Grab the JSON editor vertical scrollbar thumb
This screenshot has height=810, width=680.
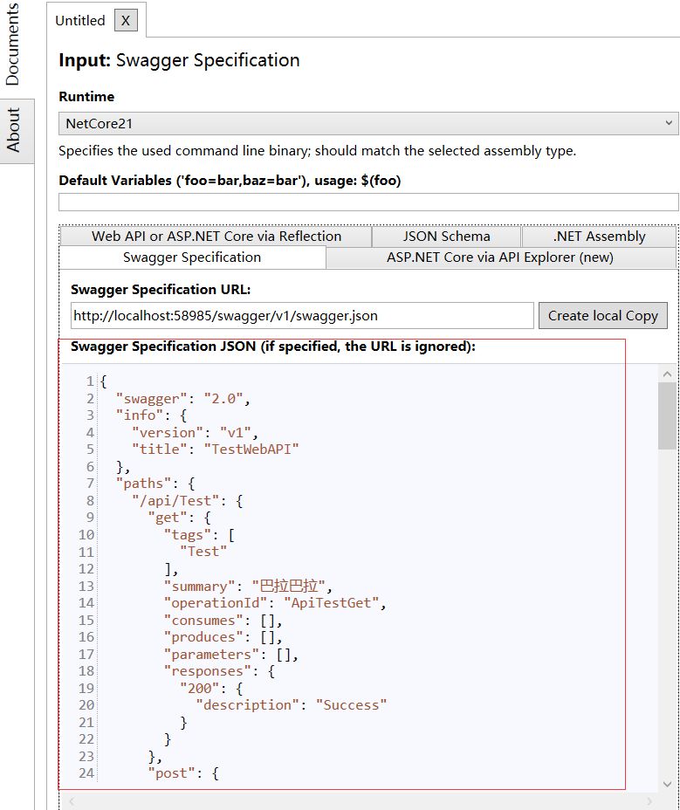[x=667, y=415]
